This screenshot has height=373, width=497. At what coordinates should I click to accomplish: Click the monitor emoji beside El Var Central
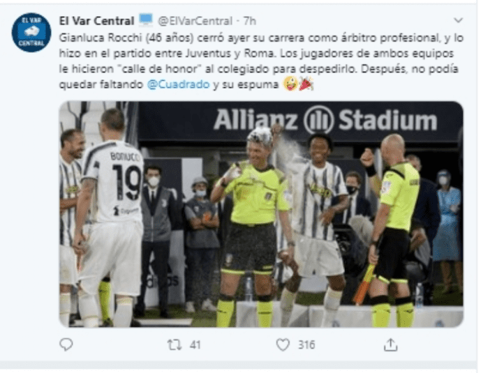[x=146, y=20]
